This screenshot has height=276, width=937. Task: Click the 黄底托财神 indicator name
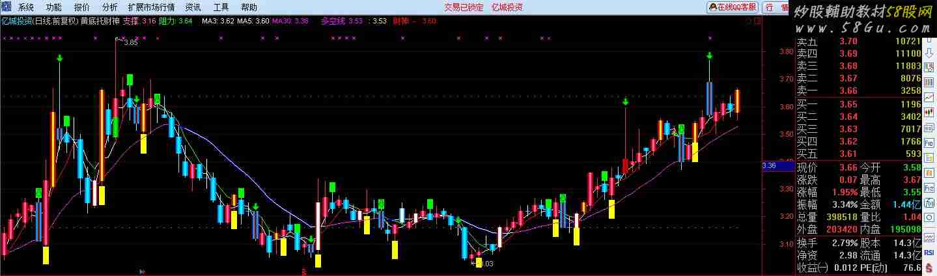coord(100,21)
